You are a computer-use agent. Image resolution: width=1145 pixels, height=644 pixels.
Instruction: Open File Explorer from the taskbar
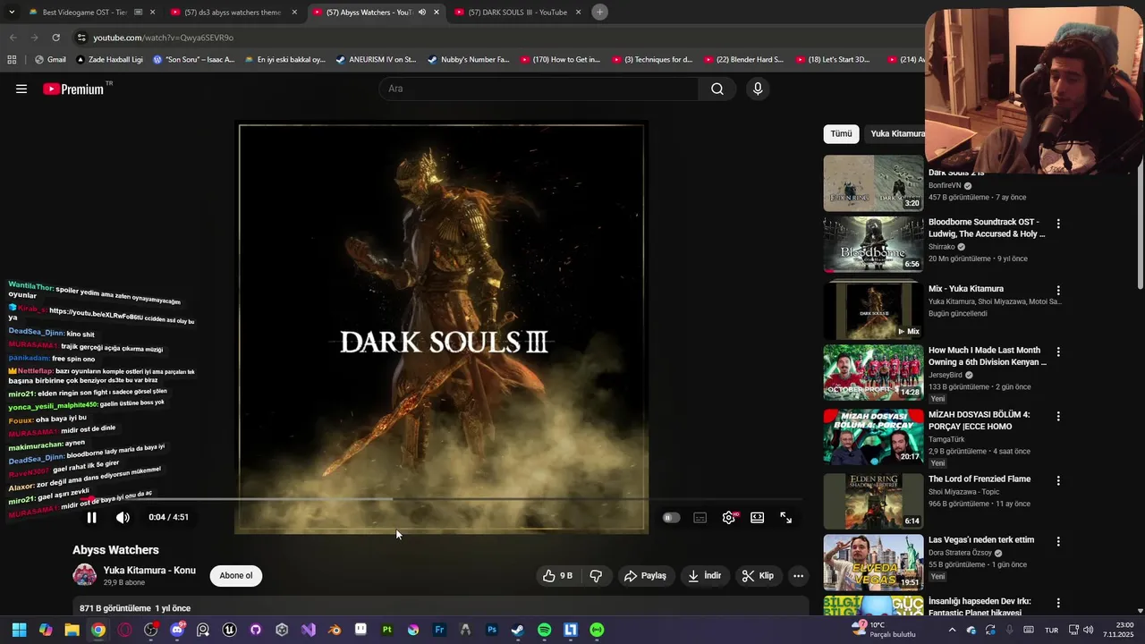click(x=72, y=630)
